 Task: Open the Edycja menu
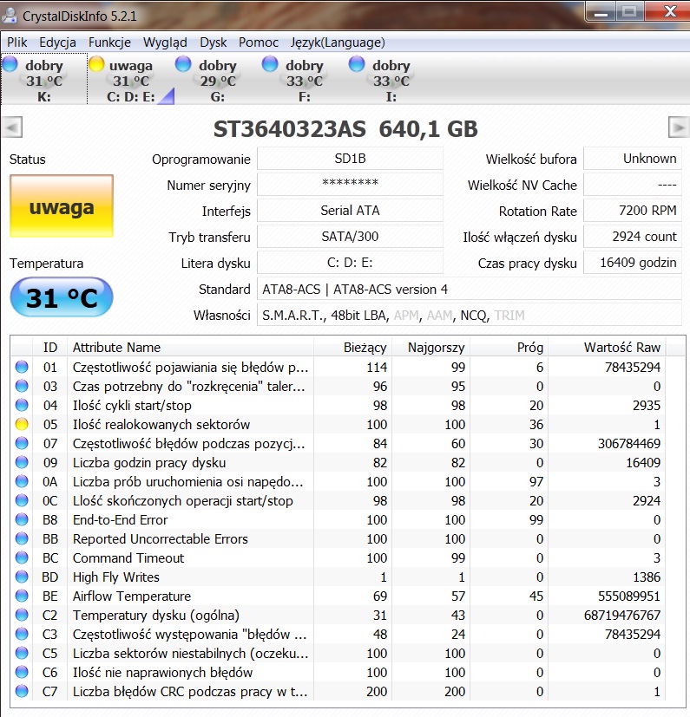57,42
